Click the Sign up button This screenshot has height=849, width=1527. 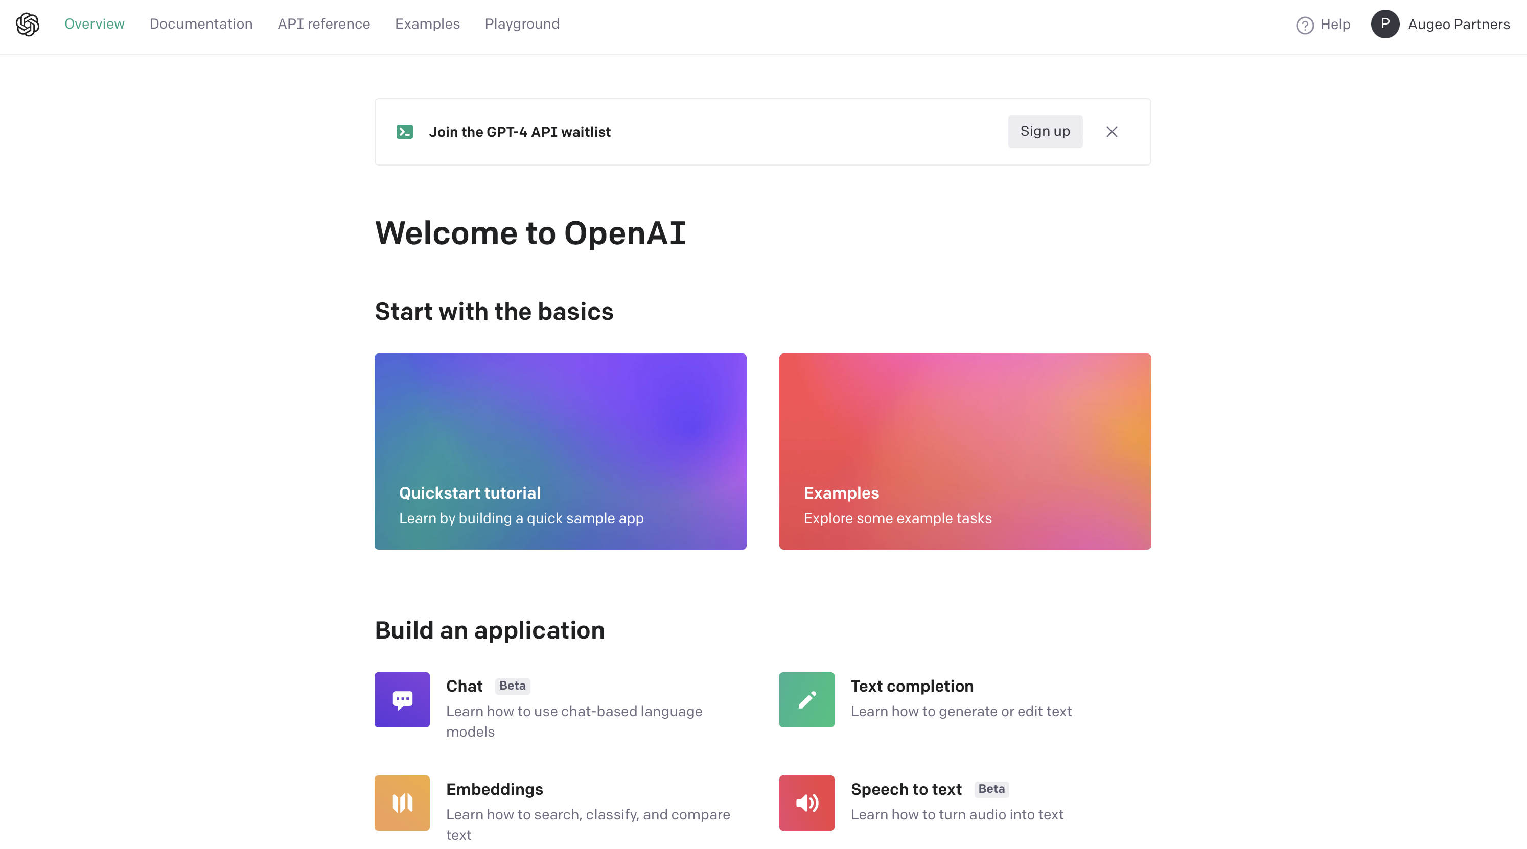point(1045,131)
